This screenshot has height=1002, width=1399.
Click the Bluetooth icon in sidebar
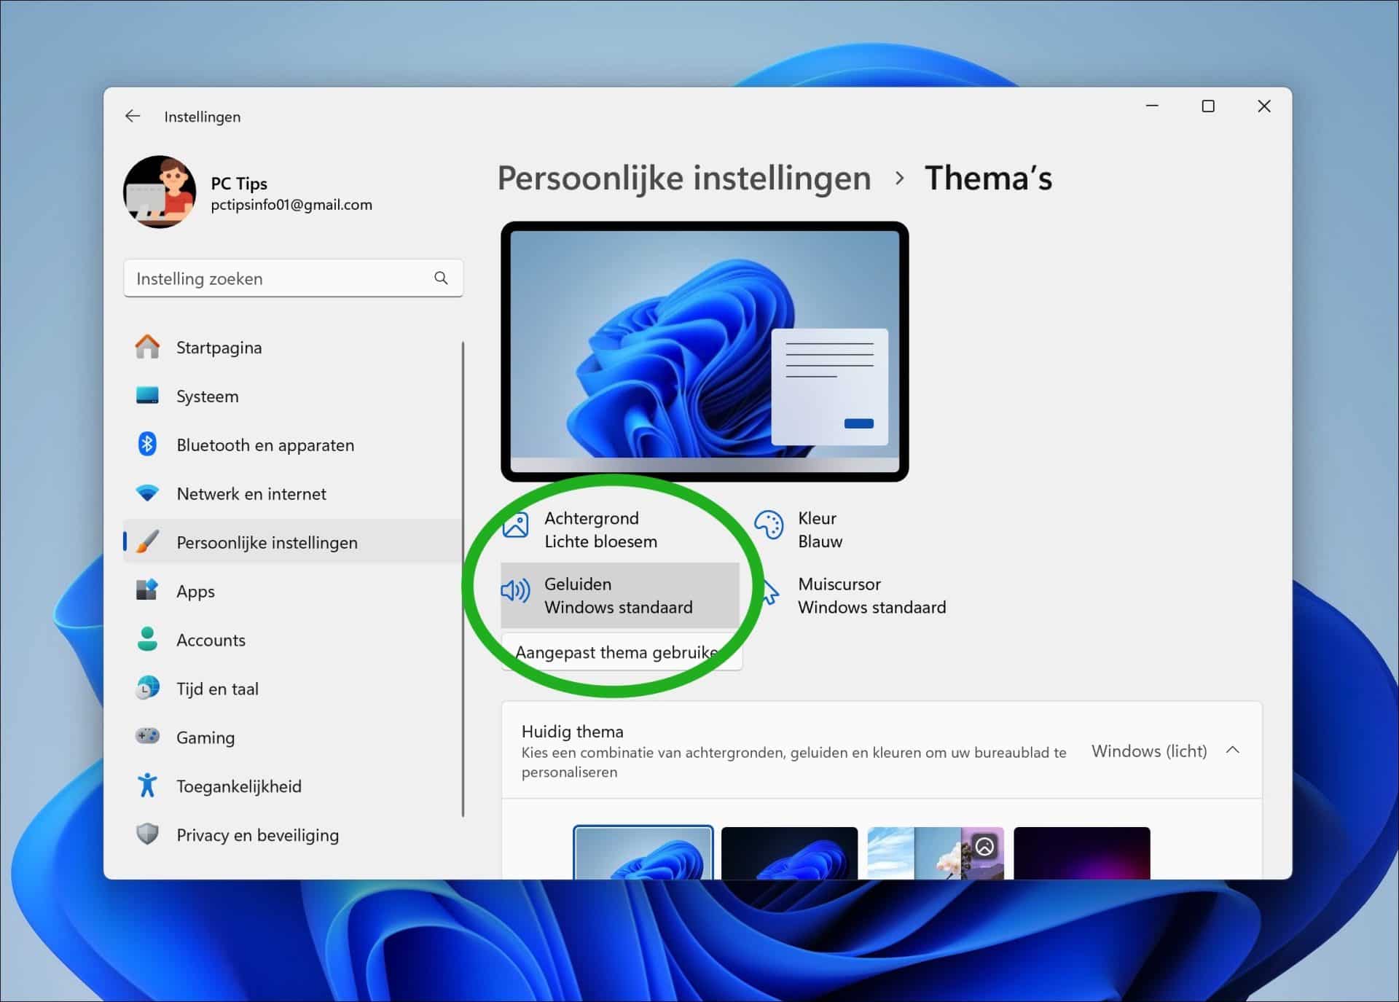(x=147, y=445)
